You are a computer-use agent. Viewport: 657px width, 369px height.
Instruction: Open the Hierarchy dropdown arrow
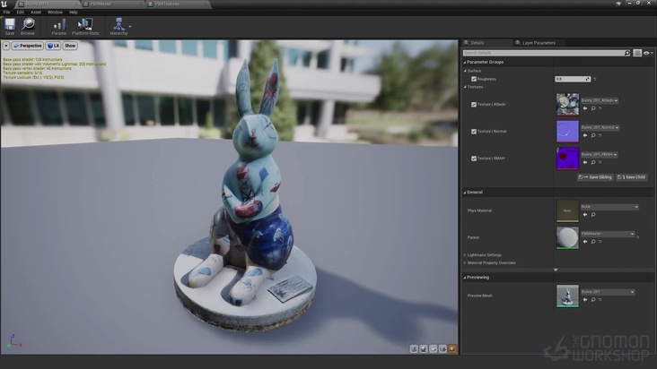pos(130,26)
